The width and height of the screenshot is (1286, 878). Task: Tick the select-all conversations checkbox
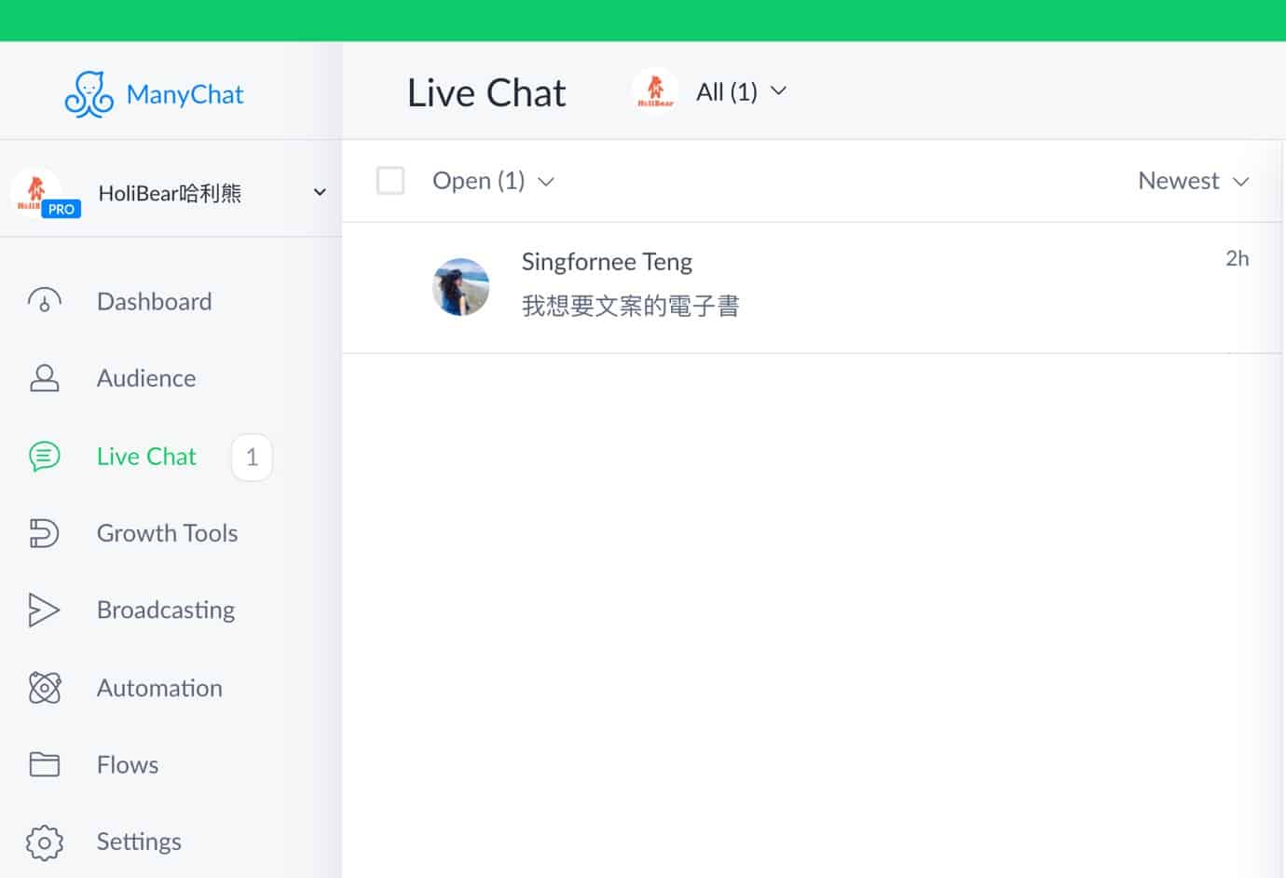(390, 180)
